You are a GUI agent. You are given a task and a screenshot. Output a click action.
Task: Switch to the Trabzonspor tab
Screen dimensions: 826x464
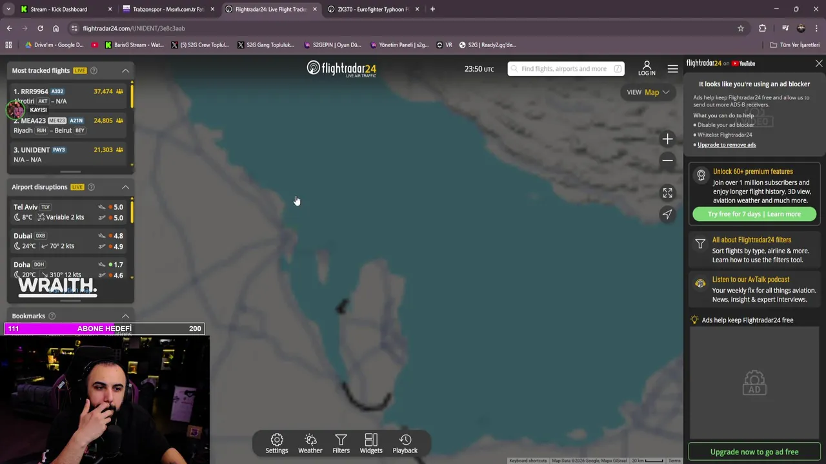click(168, 9)
